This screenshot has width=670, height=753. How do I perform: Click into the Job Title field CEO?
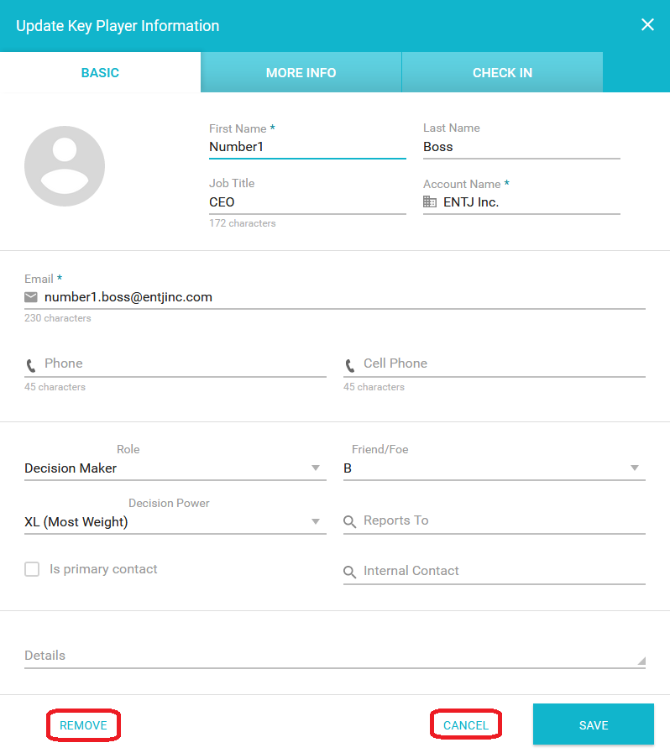(307, 202)
